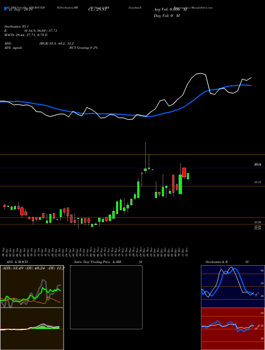
Task: Click the 'BUY Growing @ 2%' signal text
Action: tap(83, 48)
